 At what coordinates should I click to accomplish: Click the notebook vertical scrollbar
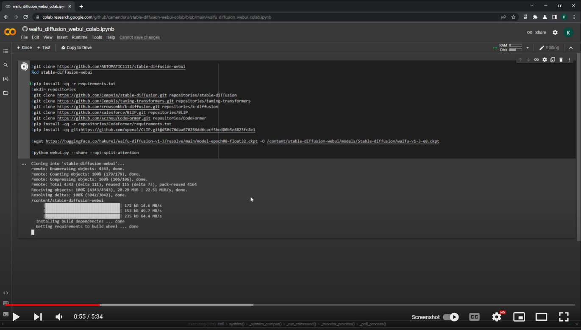(x=578, y=148)
